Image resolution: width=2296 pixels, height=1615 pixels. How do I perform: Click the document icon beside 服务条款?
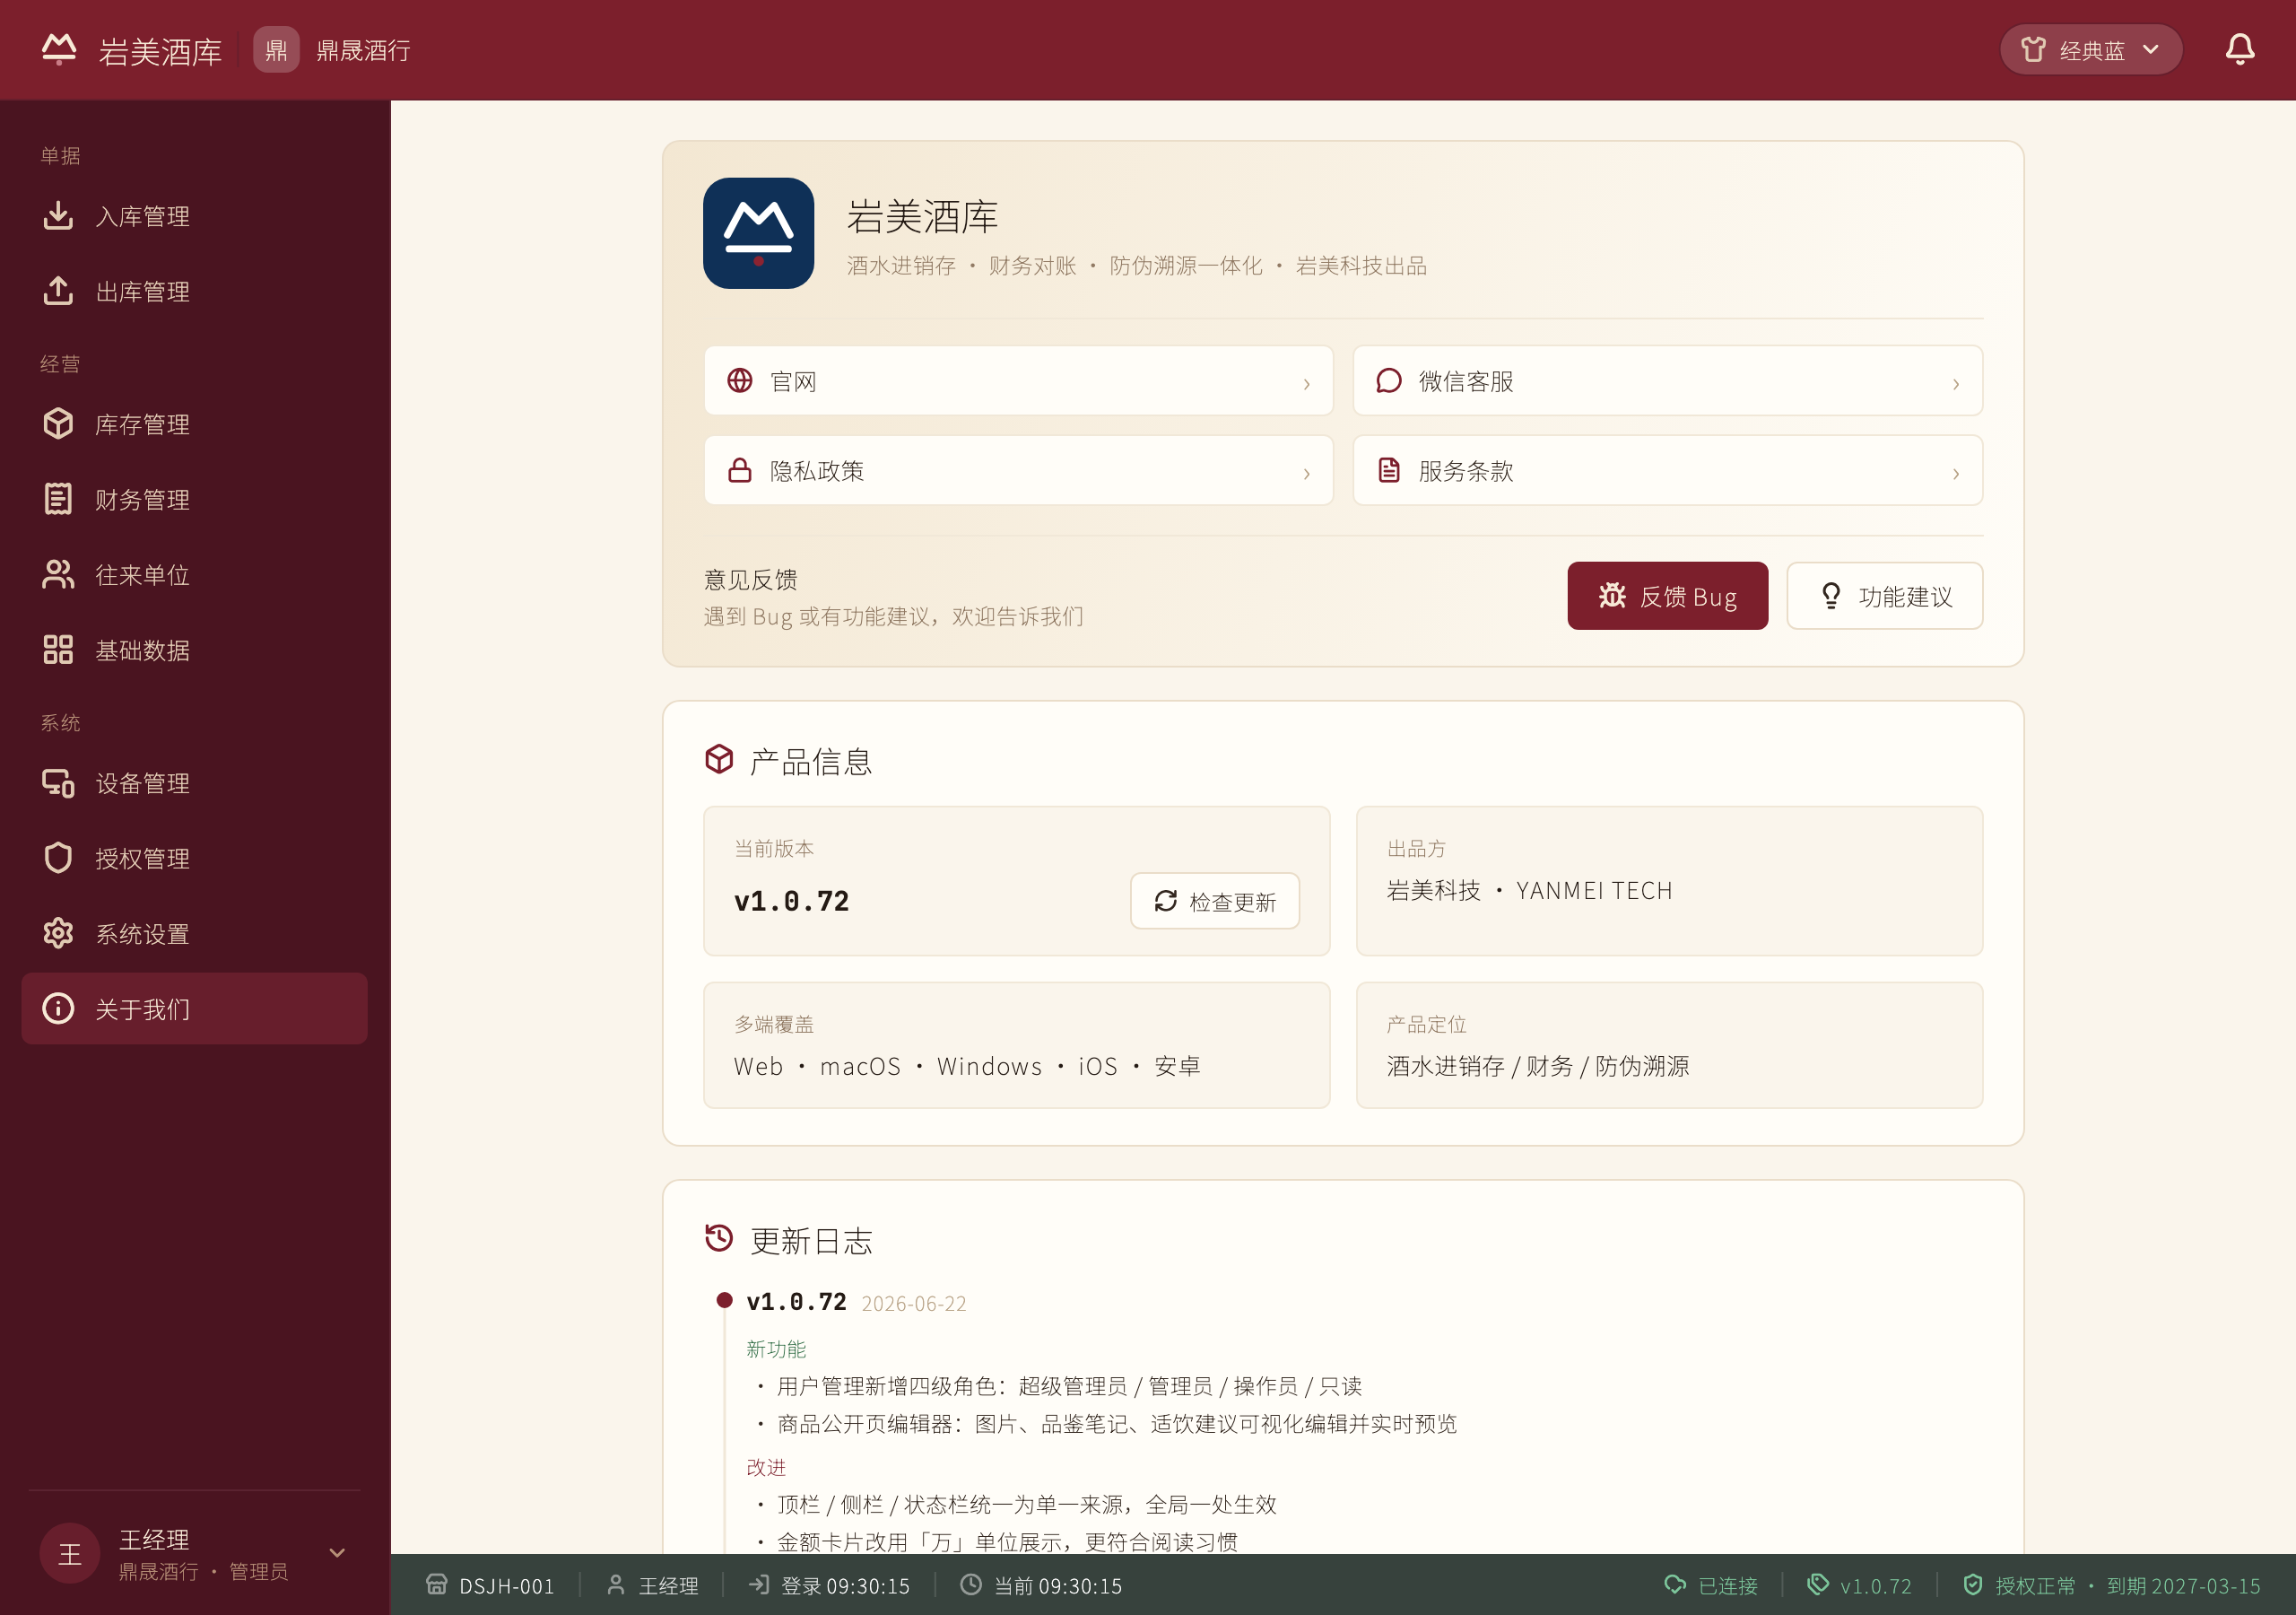pos(1389,470)
